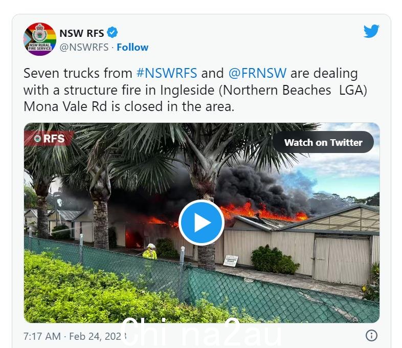This screenshot has height=348, width=402.
Task: Click the orange flames on the roof
Action: [264, 212]
